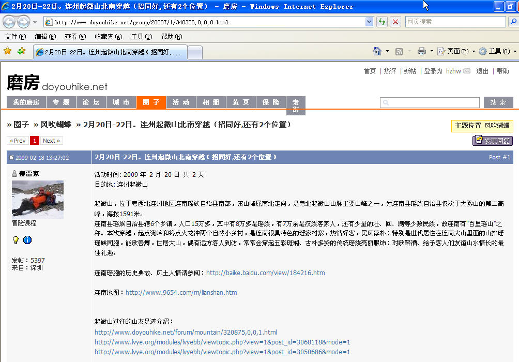This screenshot has width=519, height=362.
Task: Open the 收藏夹 menu in menu bar
Action: click(108, 37)
